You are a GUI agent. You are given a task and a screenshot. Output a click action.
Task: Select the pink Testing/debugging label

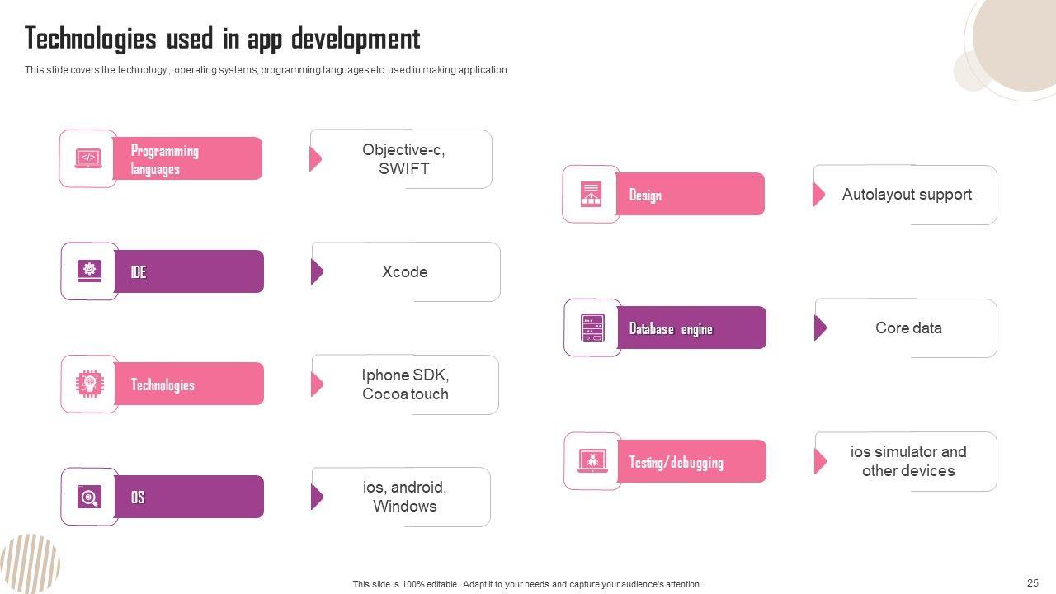pyautogui.click(x=691, y=461)
